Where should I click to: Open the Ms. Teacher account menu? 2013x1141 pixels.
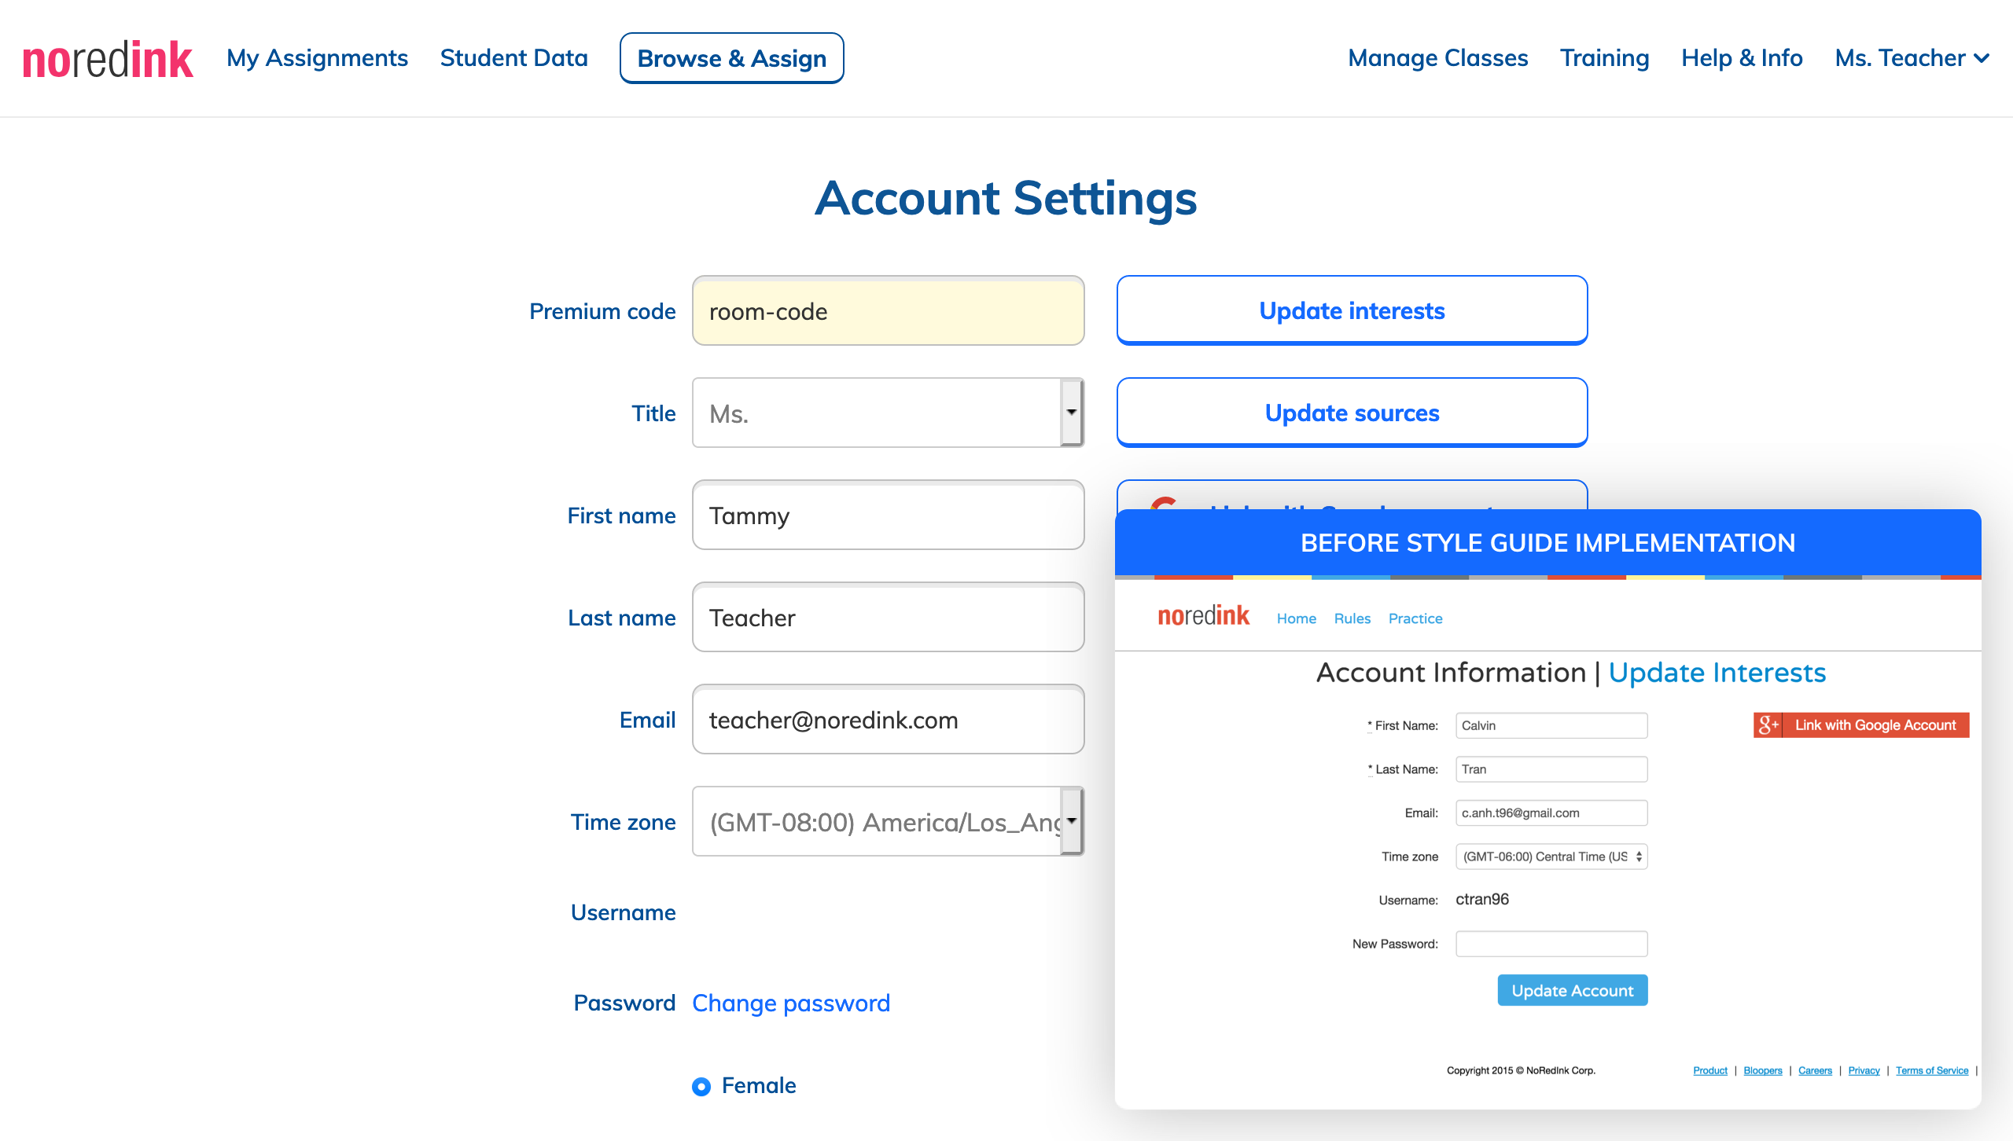pos(1912,58)
